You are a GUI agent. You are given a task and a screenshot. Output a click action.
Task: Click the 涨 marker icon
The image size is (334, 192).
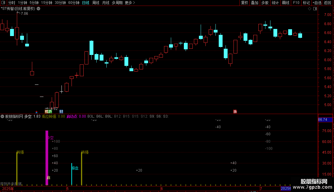235,112
